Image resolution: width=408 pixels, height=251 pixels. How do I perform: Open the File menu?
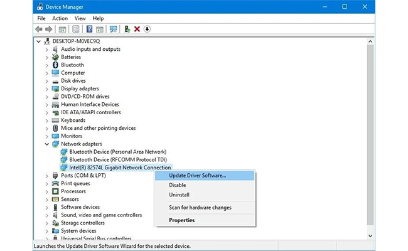point(41,18)
